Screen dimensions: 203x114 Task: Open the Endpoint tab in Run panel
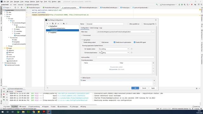18,92
